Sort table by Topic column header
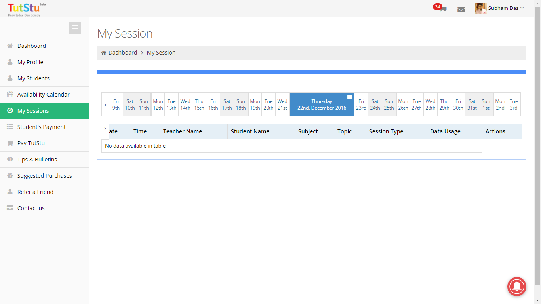The height and width of the screenshot is (304, 541). (x=350, y=131)
